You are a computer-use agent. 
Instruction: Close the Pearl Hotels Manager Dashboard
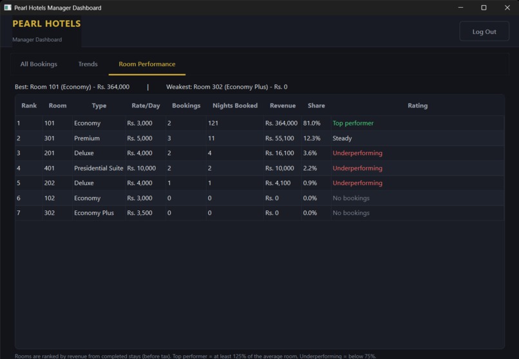pyautogui.click(x=507, y=8)
